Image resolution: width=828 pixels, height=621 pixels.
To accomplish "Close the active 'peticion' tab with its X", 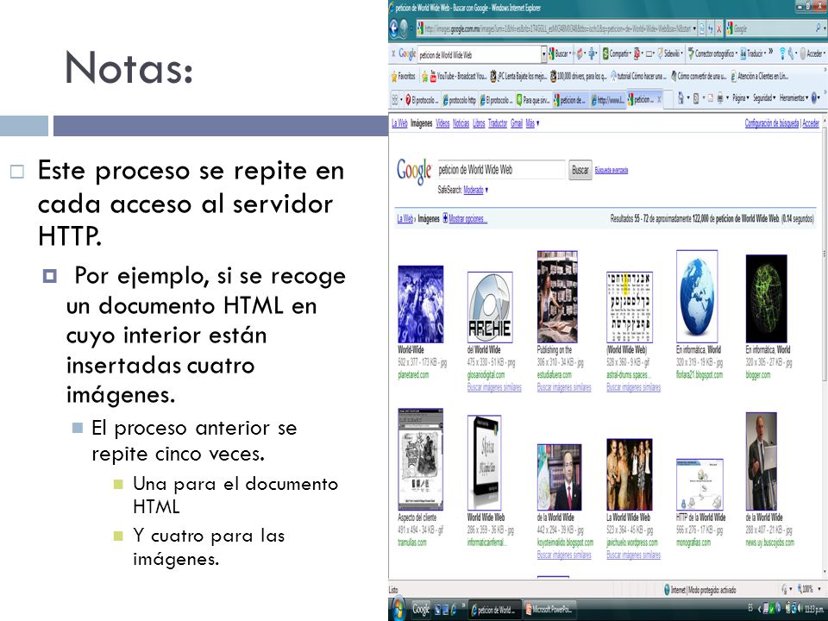I will pos(658,99).
